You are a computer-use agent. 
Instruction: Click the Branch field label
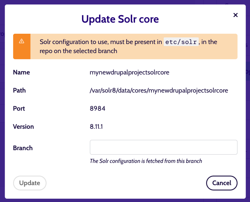click(23, 148)
